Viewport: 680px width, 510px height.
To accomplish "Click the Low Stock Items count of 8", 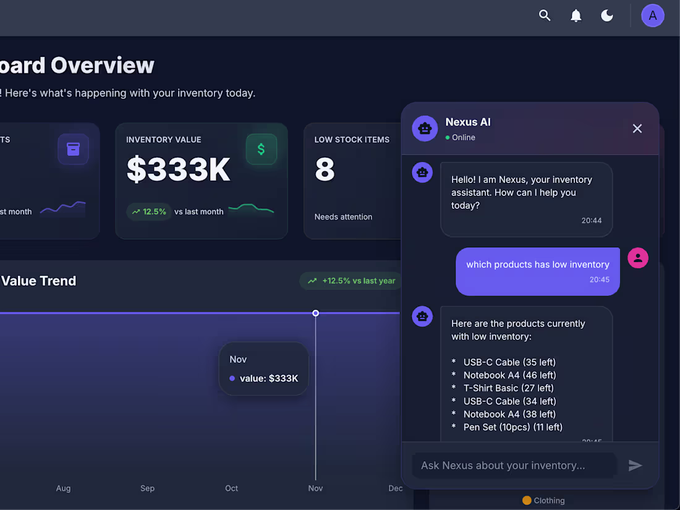I will tap(325, 170).
